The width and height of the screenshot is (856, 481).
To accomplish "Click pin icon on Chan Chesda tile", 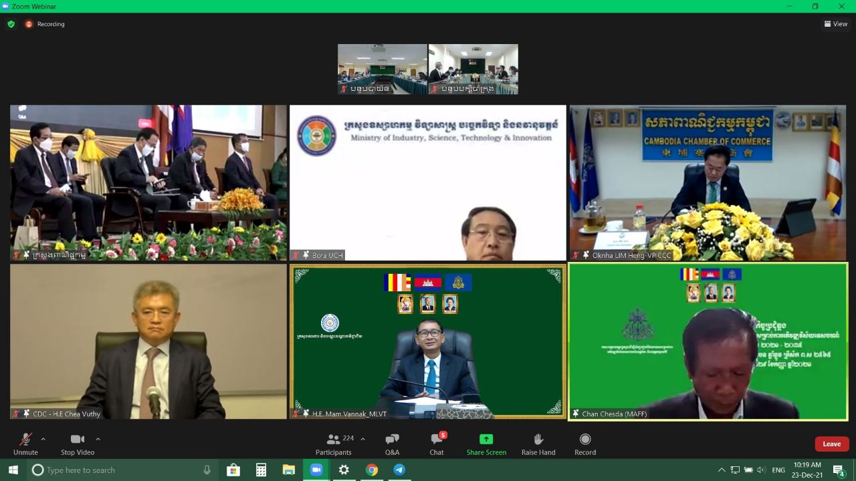I will pyautogui.click(x=576, y=414).
